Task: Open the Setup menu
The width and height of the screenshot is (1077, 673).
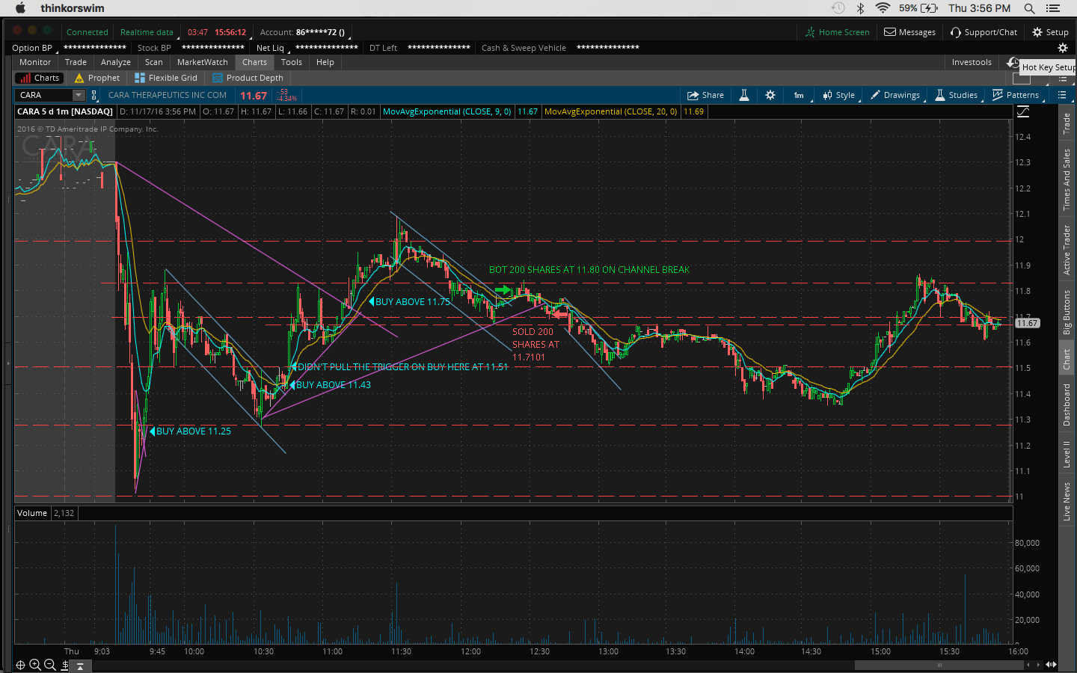Action: [1050, 32]
